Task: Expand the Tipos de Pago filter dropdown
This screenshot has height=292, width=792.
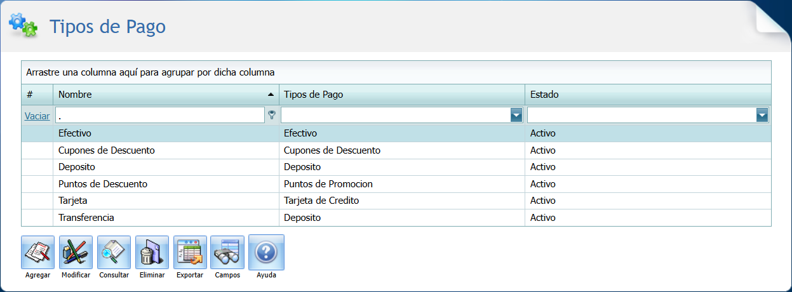Action: click(516, 115)
